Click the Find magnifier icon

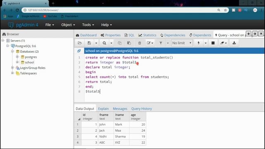click(104, 43)
